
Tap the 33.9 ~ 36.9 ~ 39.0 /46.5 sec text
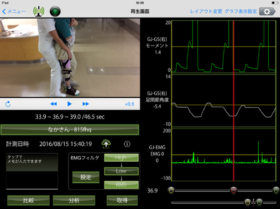coord(70,117)
